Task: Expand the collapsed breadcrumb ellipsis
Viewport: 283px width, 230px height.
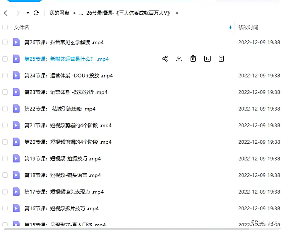Action: pyautogui.click(x=81, y=13)
